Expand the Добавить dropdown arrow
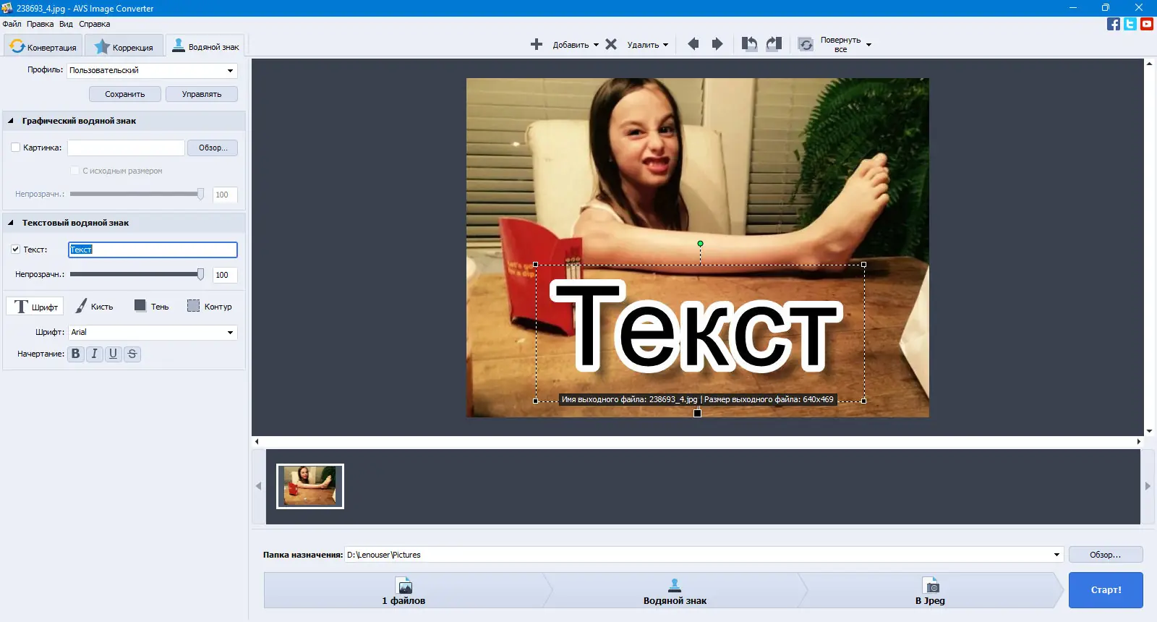The height and width of the screenshot is (622, 1157). (596, 45)
